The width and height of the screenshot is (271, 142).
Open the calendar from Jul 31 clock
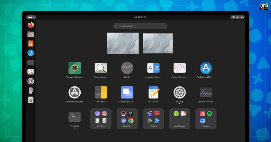tap(140, 17)
